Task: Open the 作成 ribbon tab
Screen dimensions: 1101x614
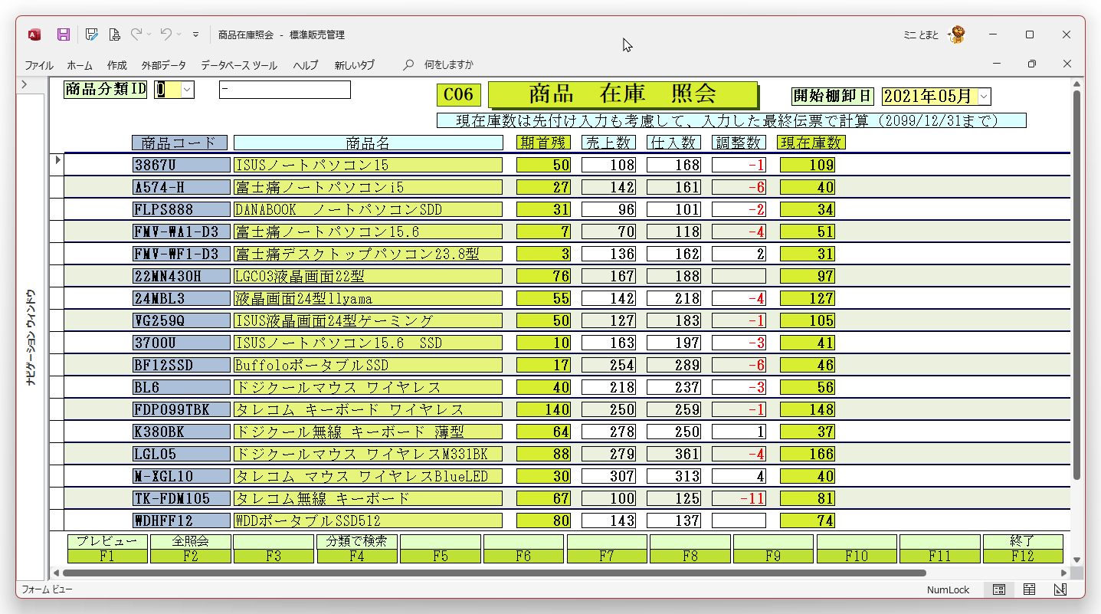Action: click(117, 65)
